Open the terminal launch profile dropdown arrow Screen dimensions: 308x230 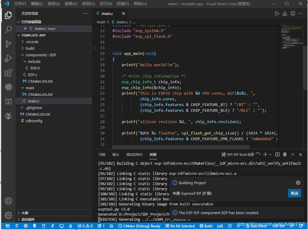pyautogui.click(x=271, y=155)
